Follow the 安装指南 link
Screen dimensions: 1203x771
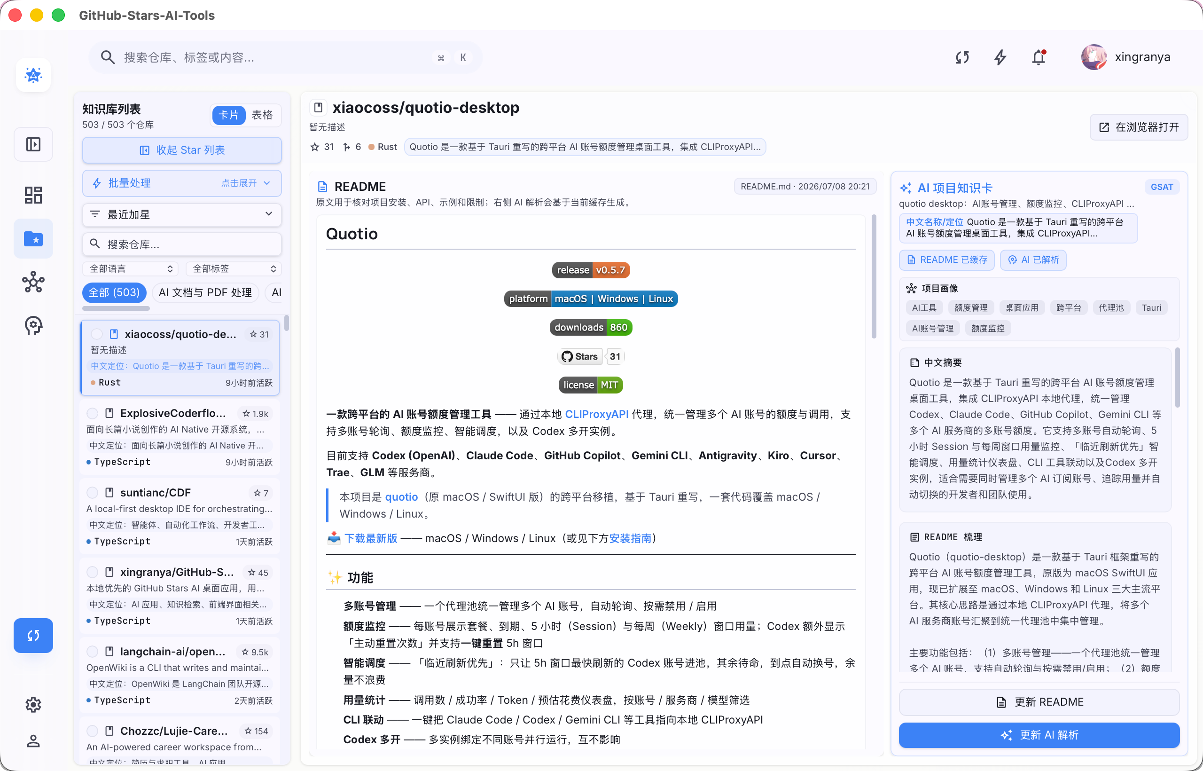pos(630,538)
